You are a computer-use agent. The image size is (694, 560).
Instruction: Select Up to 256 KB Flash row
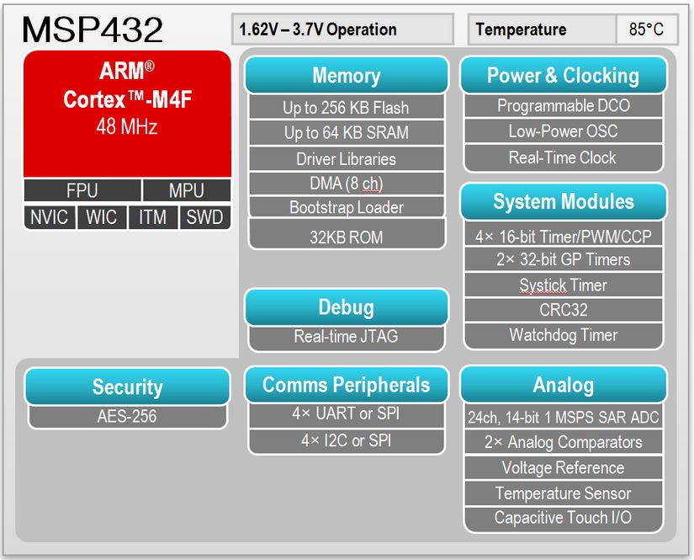346,107
